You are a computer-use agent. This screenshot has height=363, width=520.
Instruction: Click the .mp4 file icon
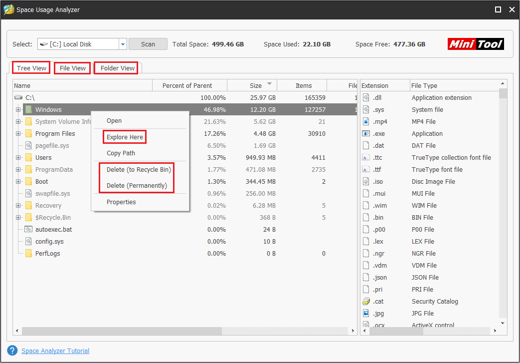(x=366, y=121)
